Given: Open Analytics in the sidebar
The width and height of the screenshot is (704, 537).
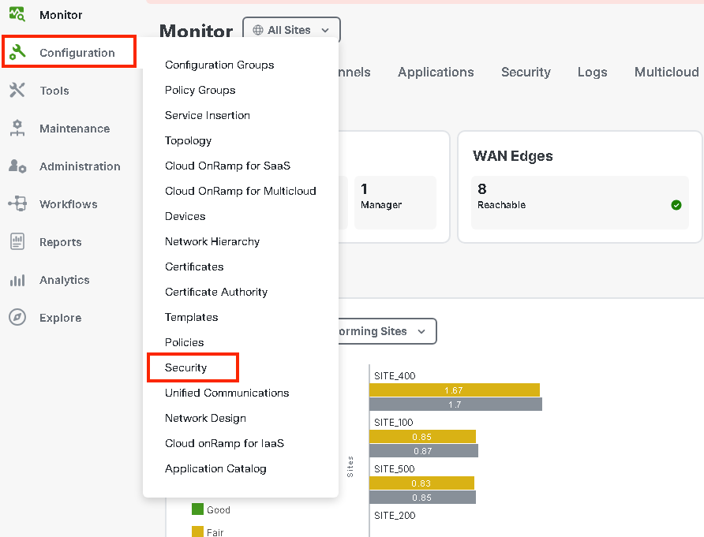Looking at the screenshot, I should point(65,280).
